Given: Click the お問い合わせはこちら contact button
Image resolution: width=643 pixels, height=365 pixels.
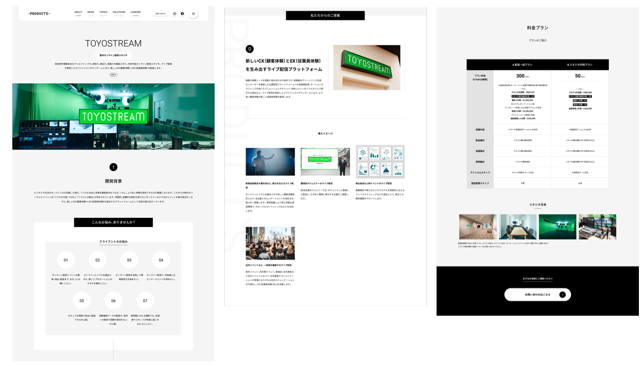Looking at the screenshot, I should point(537,294).
